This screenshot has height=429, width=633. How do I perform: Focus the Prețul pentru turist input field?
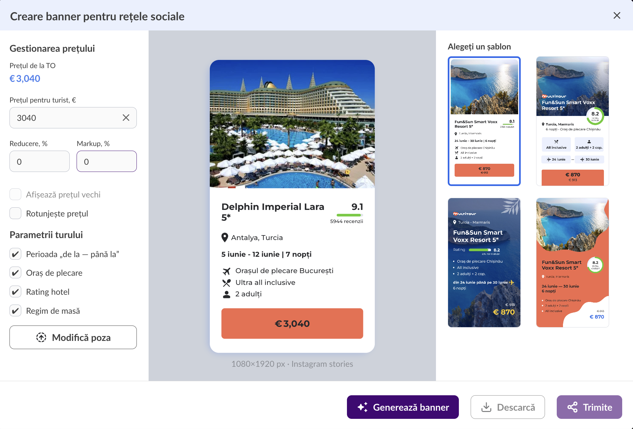73,118
